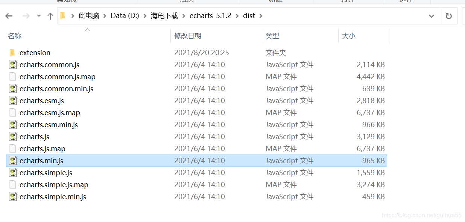Screen dimensions: 465x222
Task: Click the echarts.common.js.map file icon
Action: click(13, 76)
